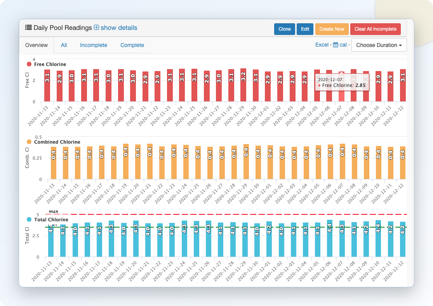Click the Clone button
Image resolution: width=433 pixels, height=306 pixels.
[x=284, y=29]
